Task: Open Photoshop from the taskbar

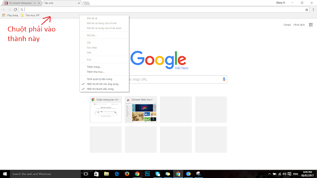Action: pos(148,174)
